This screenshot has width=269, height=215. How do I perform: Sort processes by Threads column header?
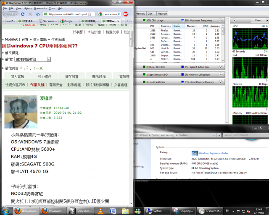click(191, 26)
